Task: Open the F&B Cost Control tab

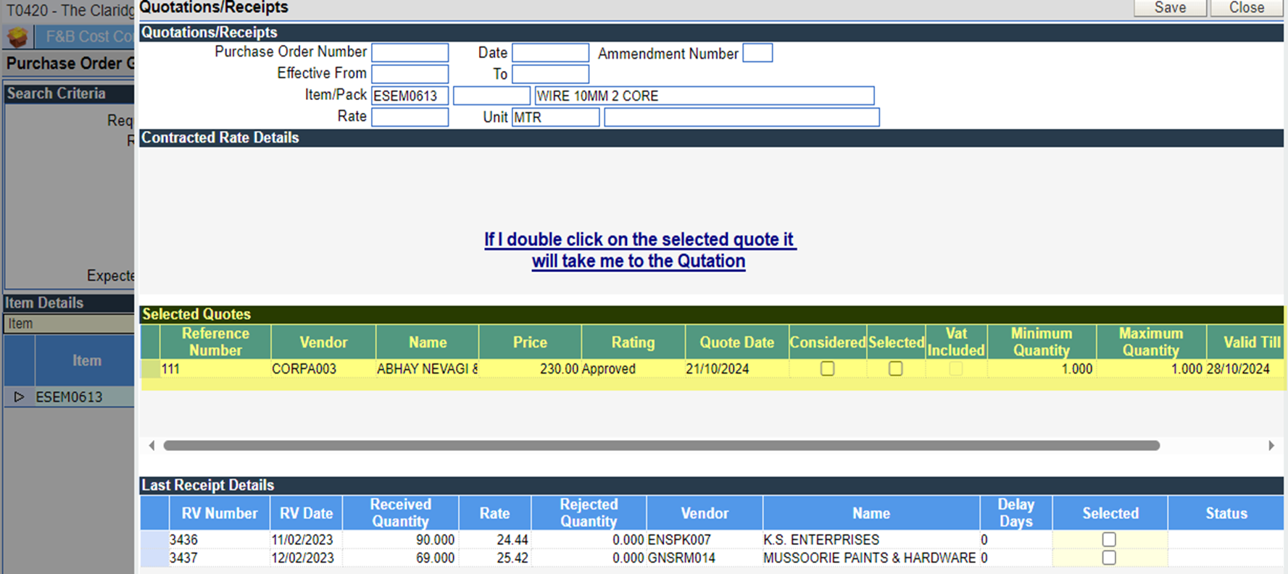Action: [x=87, y=37]
